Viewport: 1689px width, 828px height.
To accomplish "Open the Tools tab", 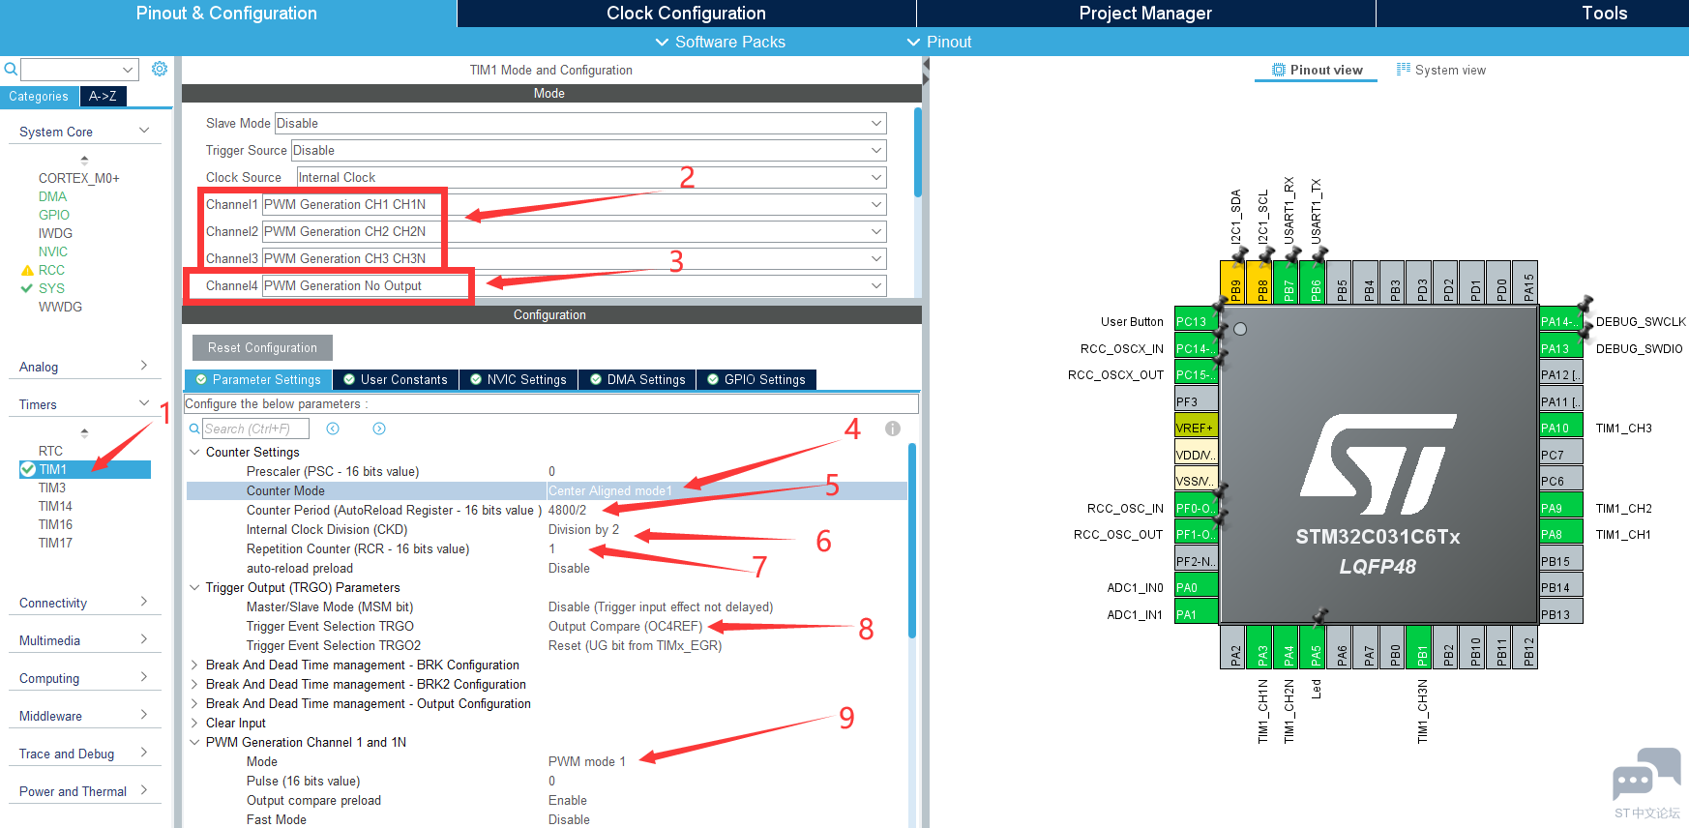I will [1604, 14].
